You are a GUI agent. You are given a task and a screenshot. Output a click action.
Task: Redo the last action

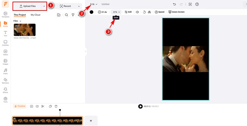(x=181, y=4)
